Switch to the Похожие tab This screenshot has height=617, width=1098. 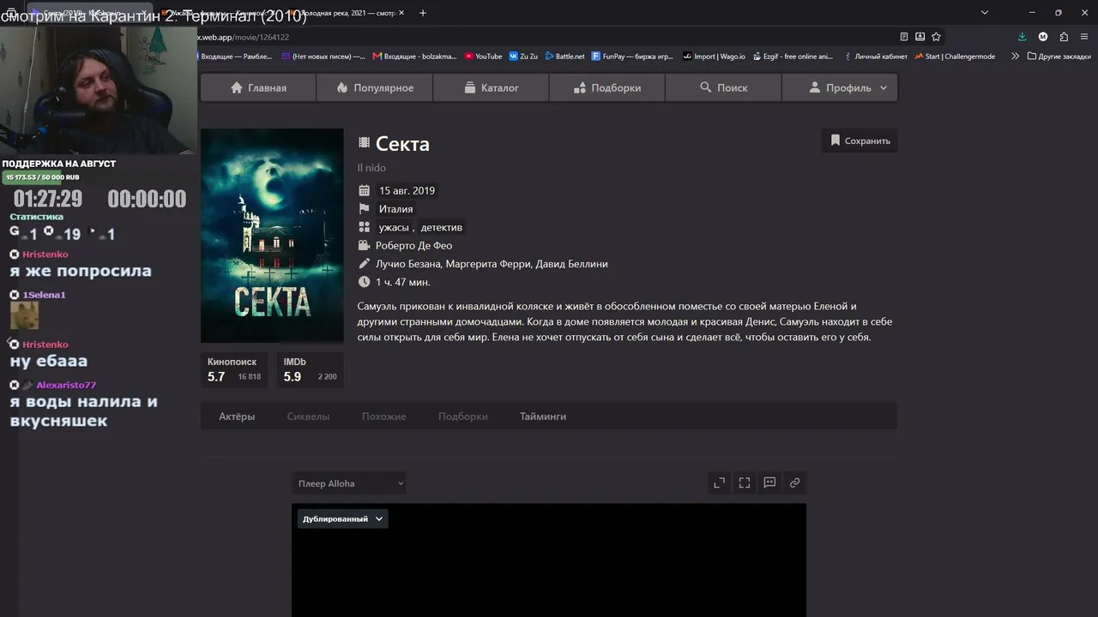[x=383, y=416]
